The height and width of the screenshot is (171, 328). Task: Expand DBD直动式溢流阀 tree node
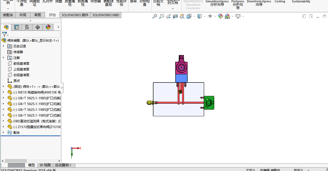(x=3, y=121)
